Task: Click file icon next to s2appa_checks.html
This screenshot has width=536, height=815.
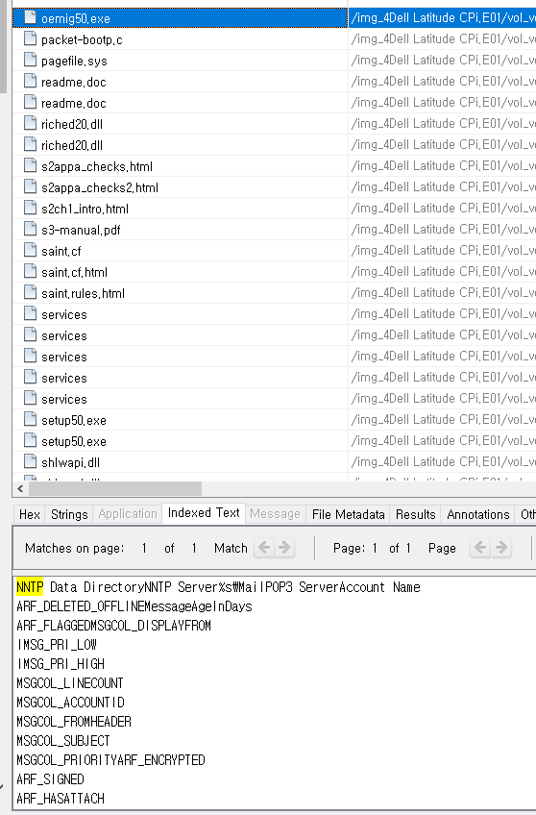Action: click(x=31, y=165)
